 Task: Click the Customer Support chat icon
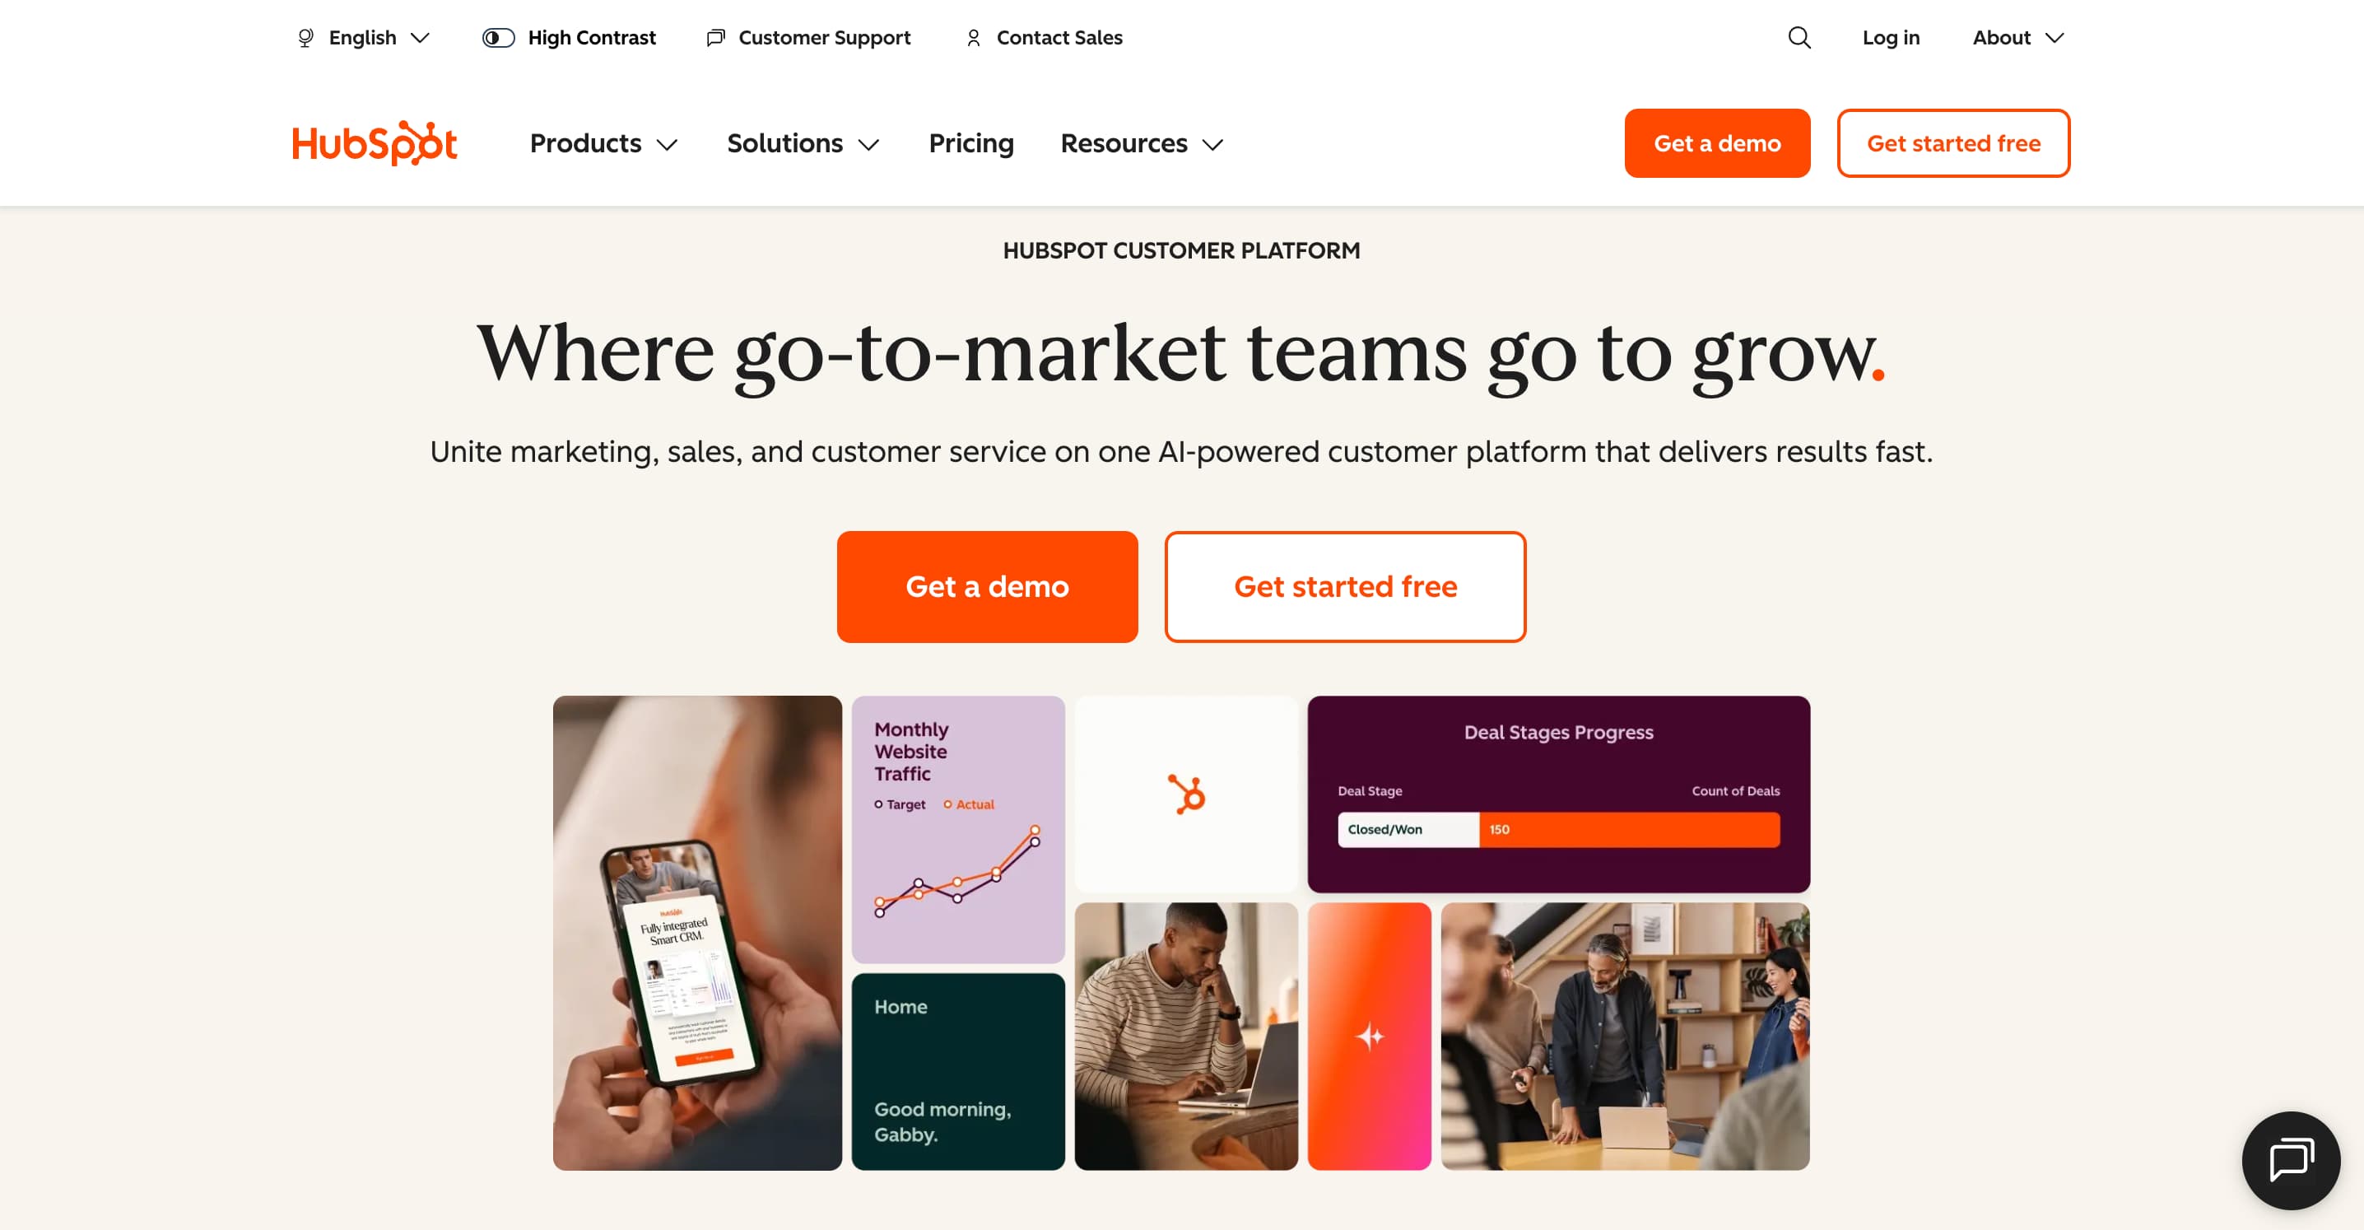[x=716, y=38]
